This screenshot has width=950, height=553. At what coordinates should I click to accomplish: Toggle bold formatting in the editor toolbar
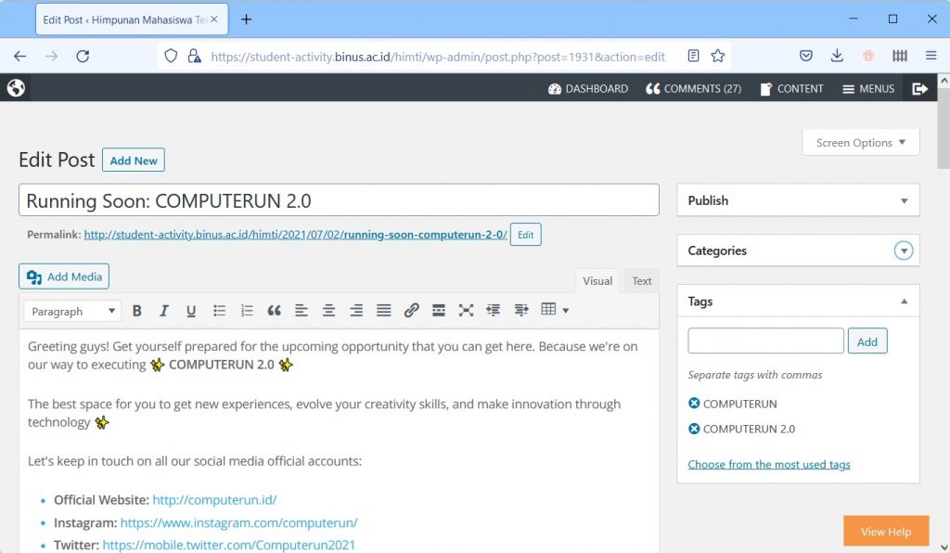[x=137, y=311]
